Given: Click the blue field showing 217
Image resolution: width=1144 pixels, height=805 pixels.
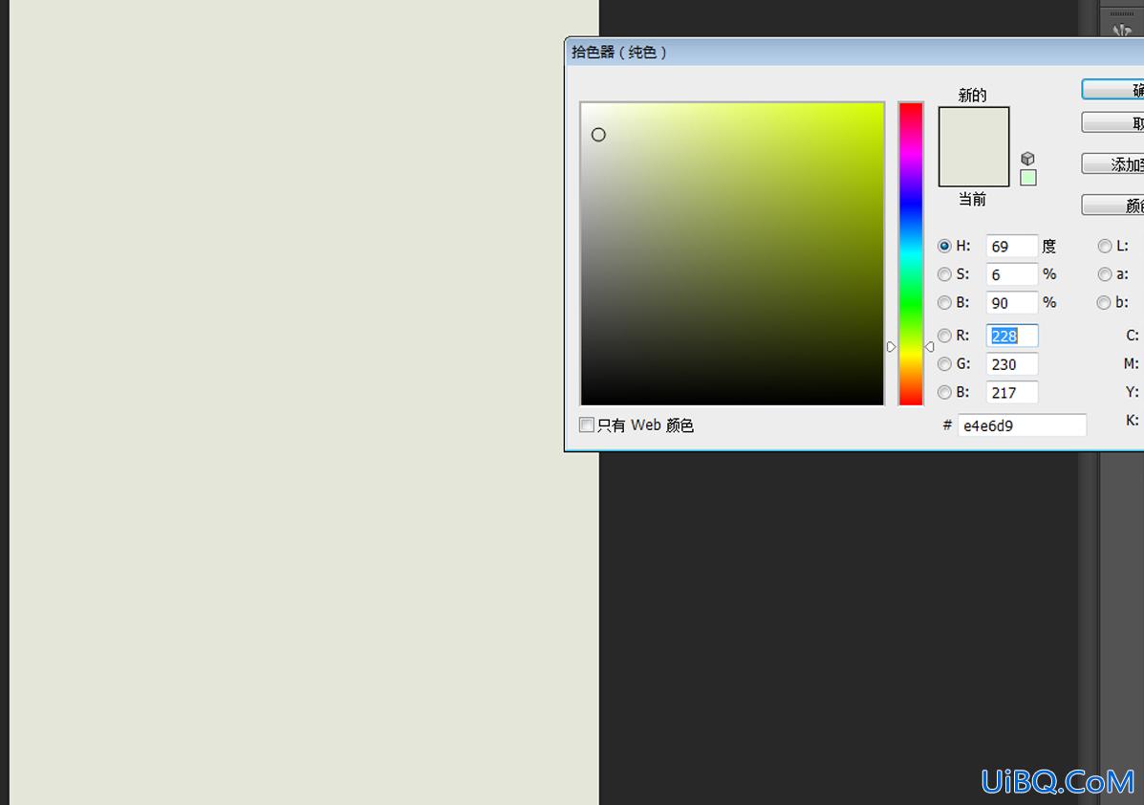Looking at the screenshot, I should (1011, 393).
